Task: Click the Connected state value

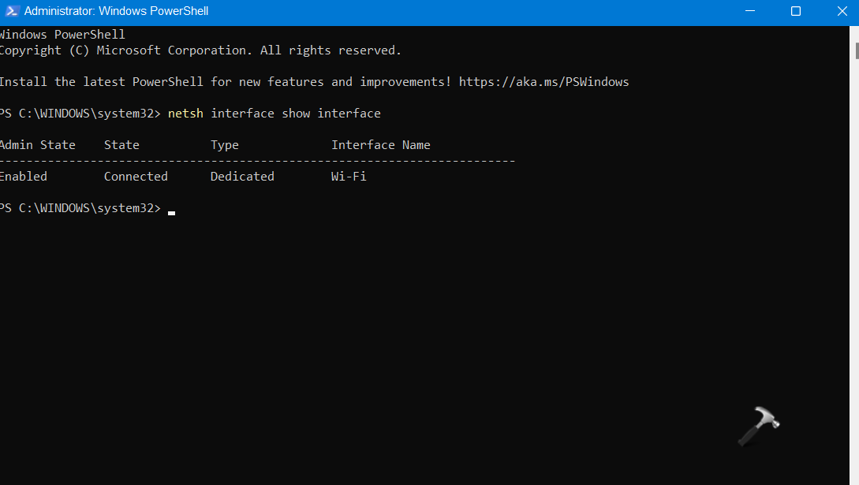Action: pyautogui.click(x=136, y=177)
